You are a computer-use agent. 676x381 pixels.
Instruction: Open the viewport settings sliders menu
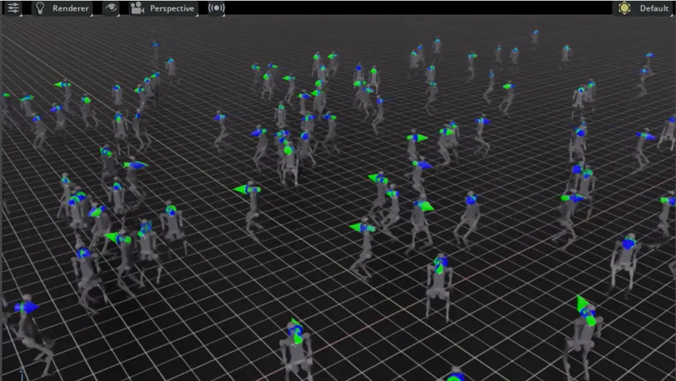click(14, 8)
